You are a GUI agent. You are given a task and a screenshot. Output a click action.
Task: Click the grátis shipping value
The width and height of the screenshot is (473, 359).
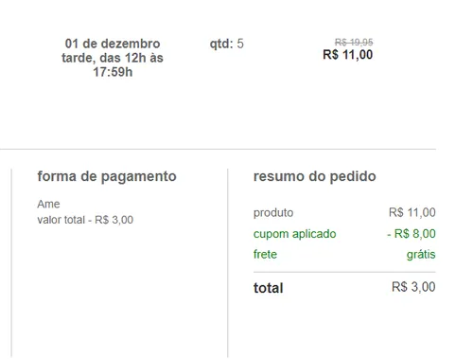[x=421, y=255]
